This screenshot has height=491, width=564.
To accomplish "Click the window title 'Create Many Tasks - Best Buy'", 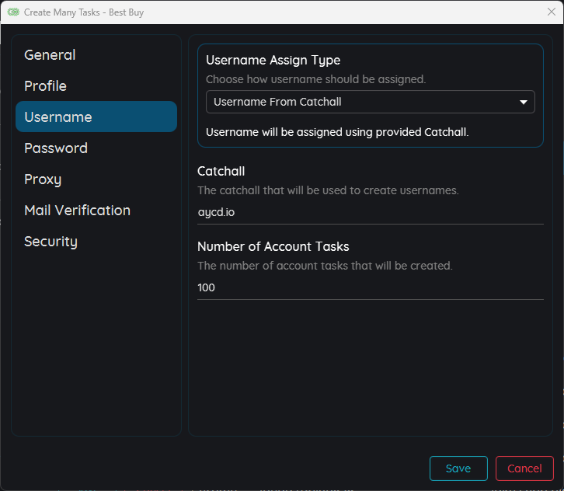I will click(x=84, y=12).
